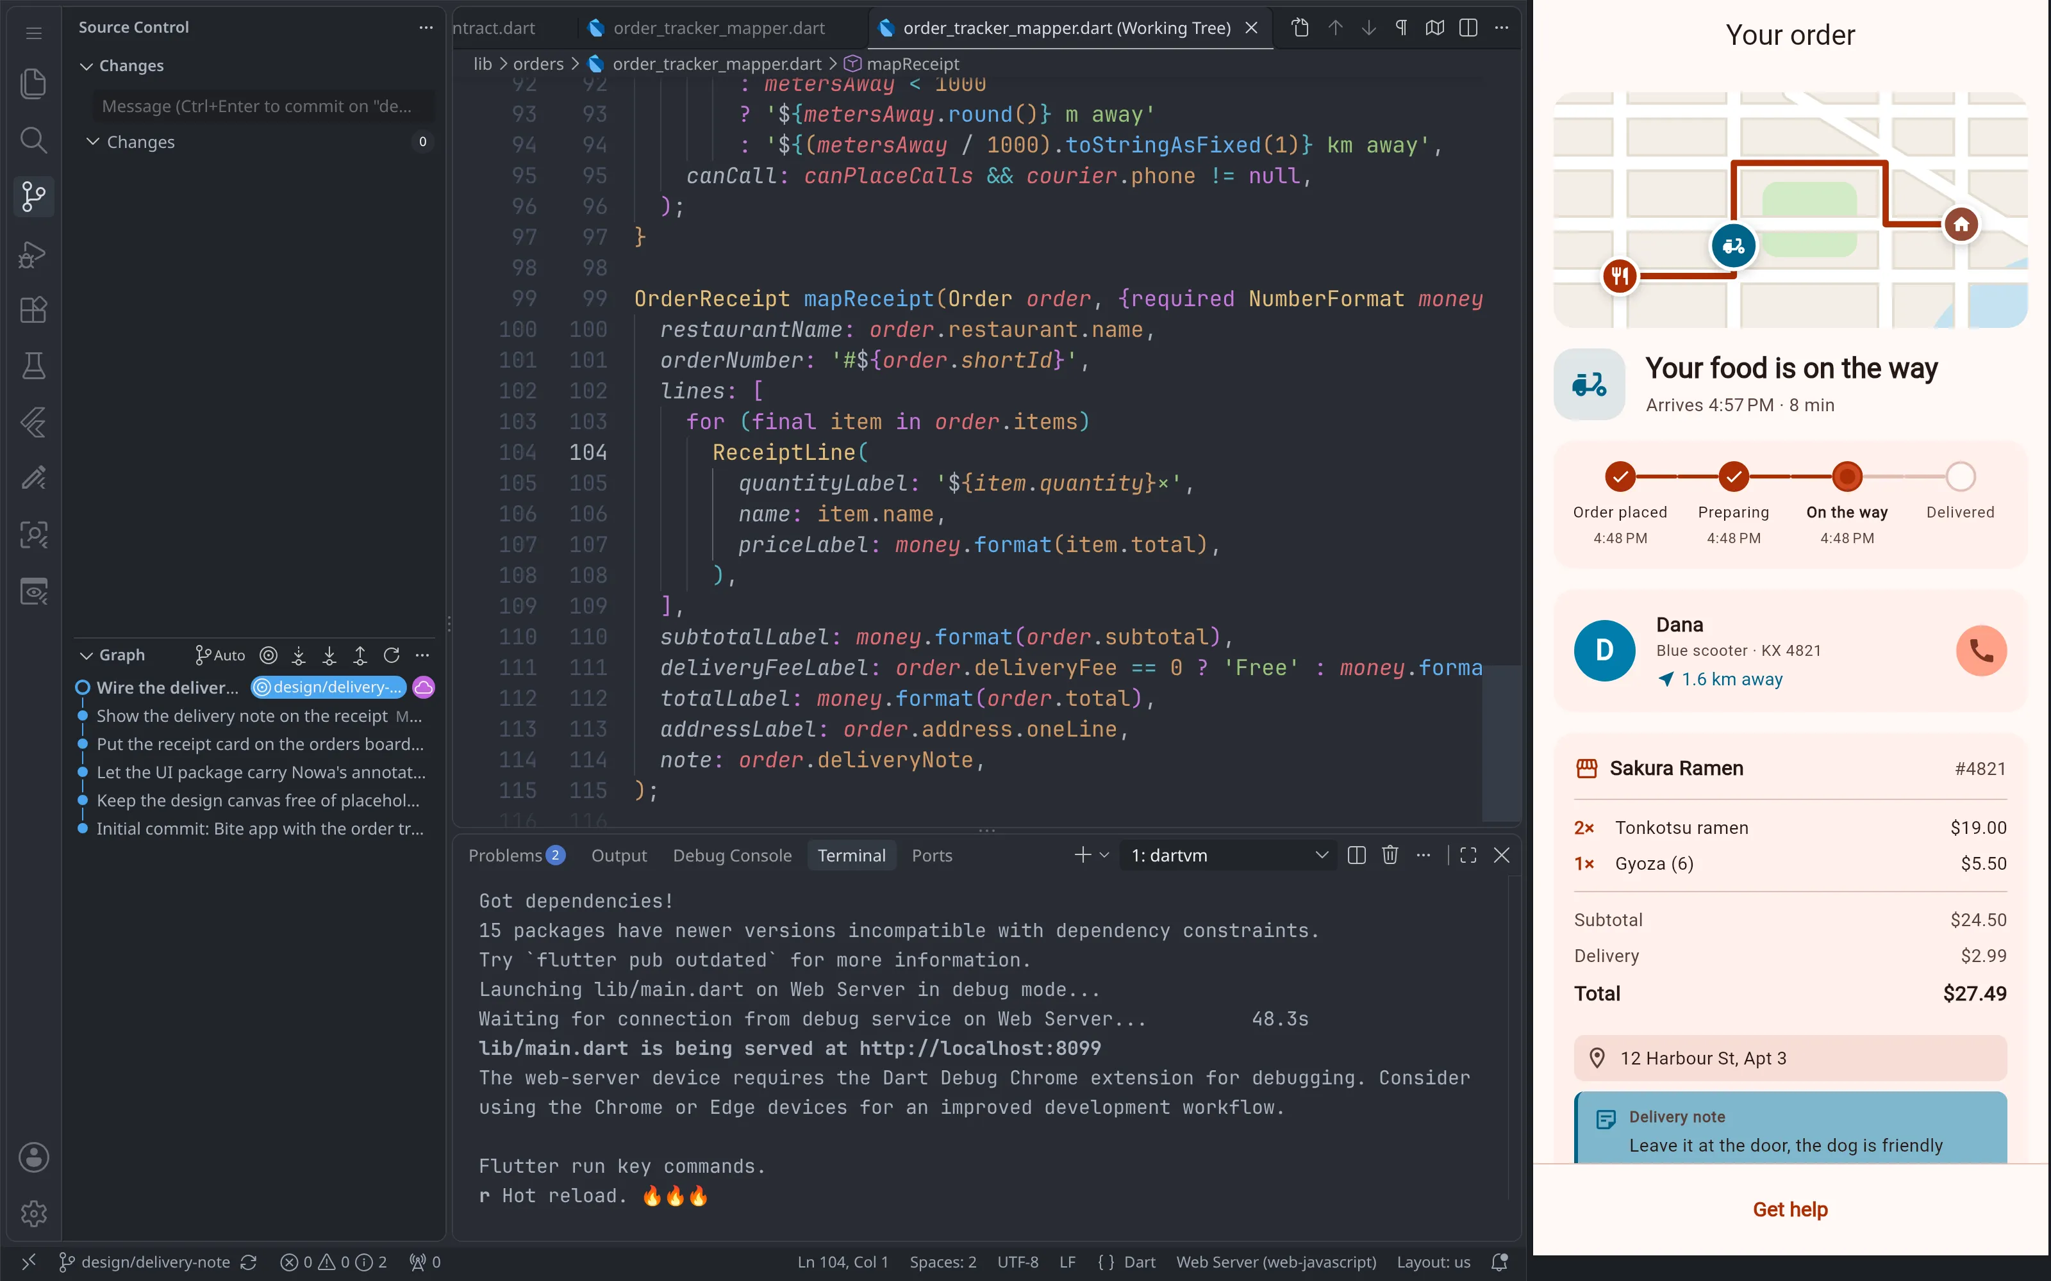Viewport: 2051px width, 1281px height.
Task: Open the Accounts menu icon
Action: pyautogui.click(x=33, y=1157)
